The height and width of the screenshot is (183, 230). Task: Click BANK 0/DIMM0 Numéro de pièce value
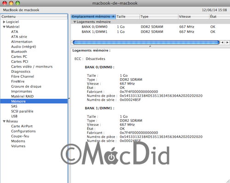pos(161,96)
